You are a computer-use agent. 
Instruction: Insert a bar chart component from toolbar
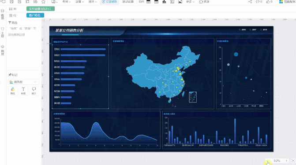click(164, 2)
